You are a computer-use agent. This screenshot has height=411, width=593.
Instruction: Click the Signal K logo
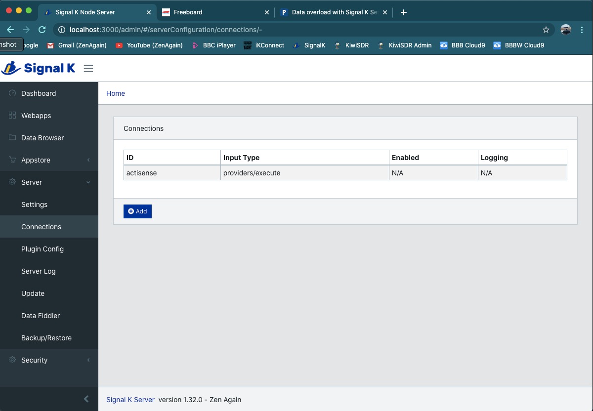[x=39, y=68]
